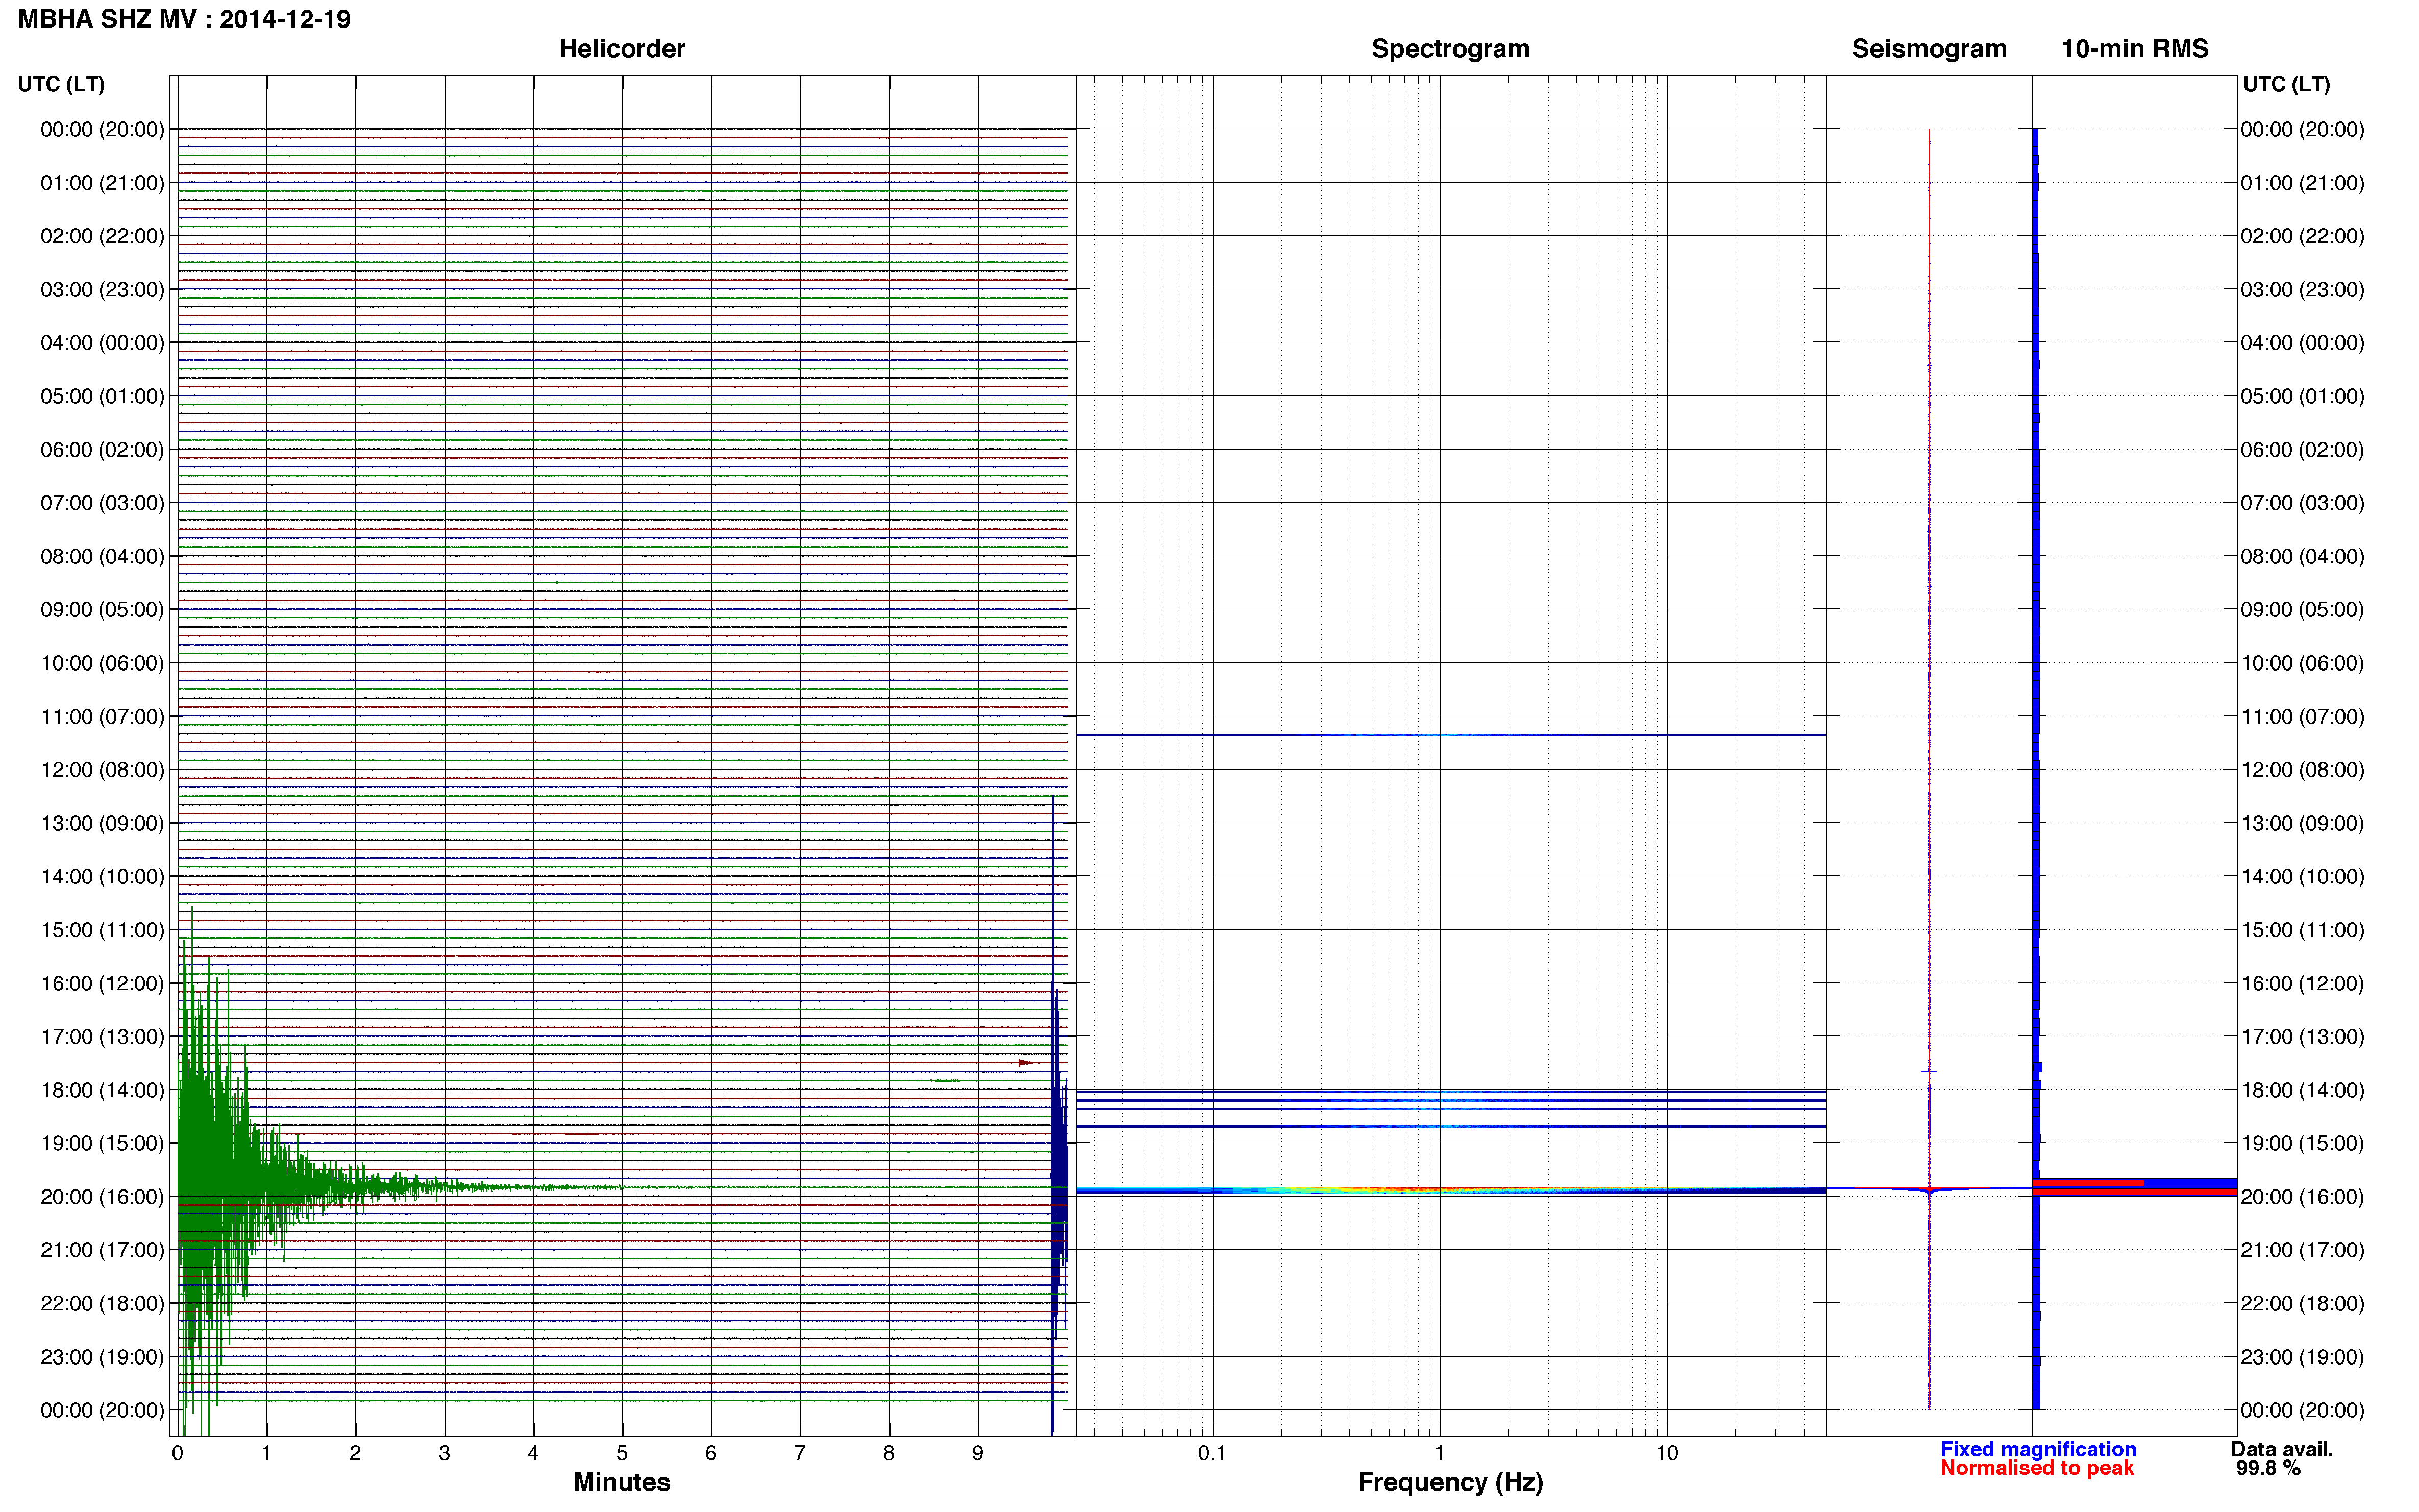
Task: Click the left '13:00 (09:00)' time label
Action: (x=102, y=823)
